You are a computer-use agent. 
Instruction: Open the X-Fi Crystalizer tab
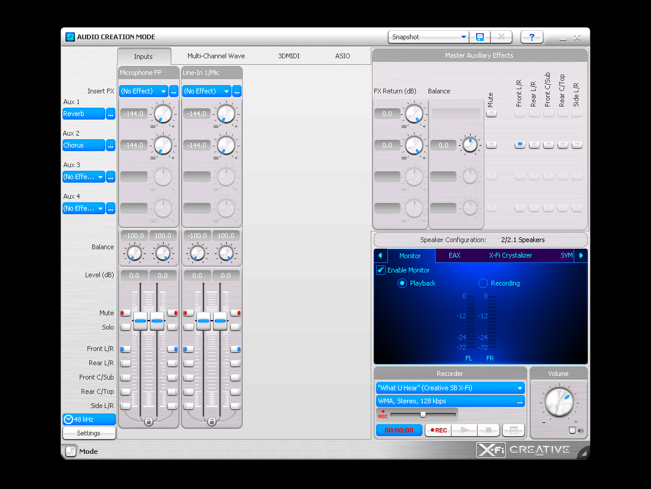point(510,256)
